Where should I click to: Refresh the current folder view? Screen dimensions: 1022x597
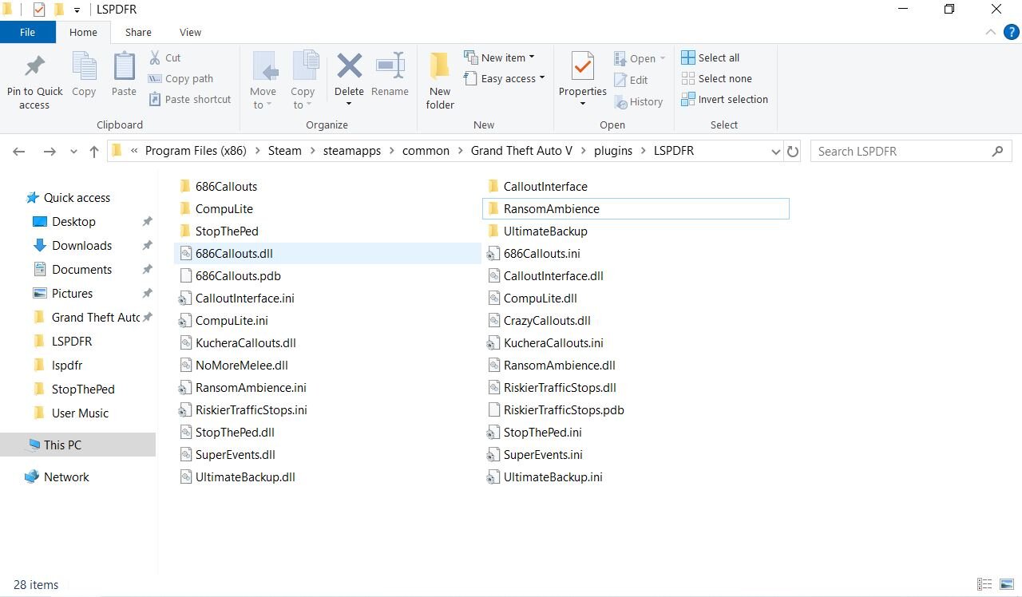click(x=793, y=152)
